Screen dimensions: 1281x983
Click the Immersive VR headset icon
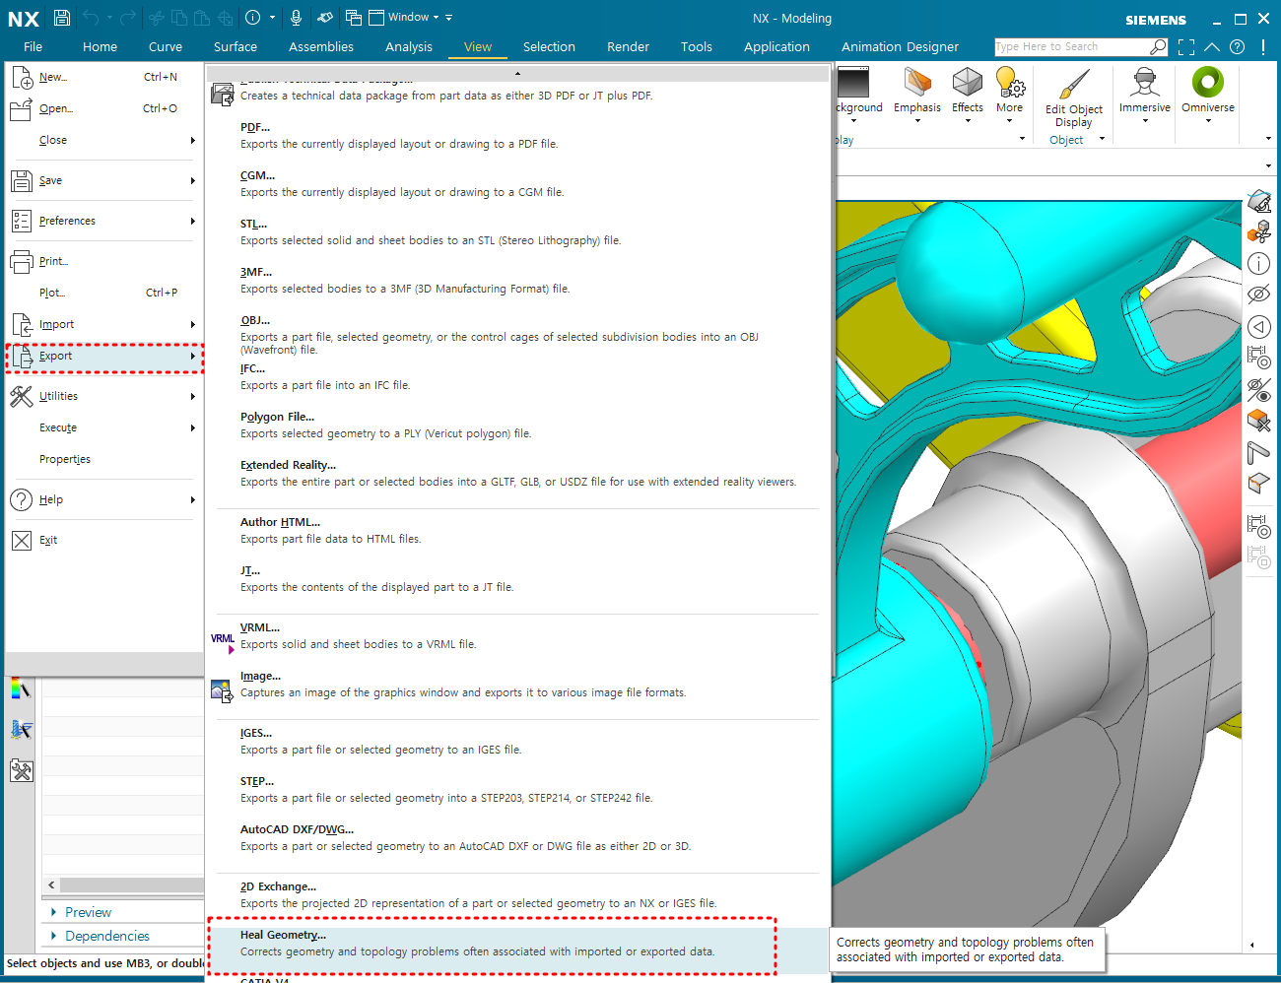pyautogui.click(x=1145, y=82)
